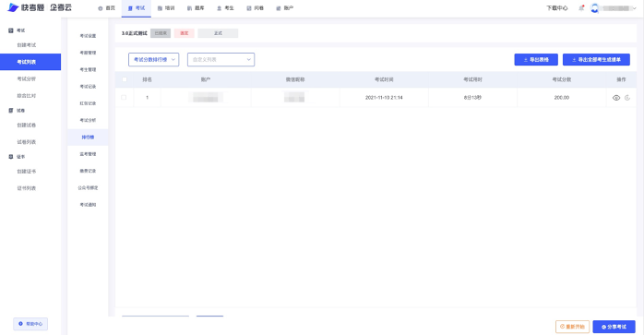Open 综合比对 in the left sidebar
644x335 pixels.
pos(26,95)
